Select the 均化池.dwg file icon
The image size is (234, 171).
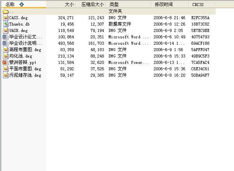pyautogui.click(x=6, y=56)
